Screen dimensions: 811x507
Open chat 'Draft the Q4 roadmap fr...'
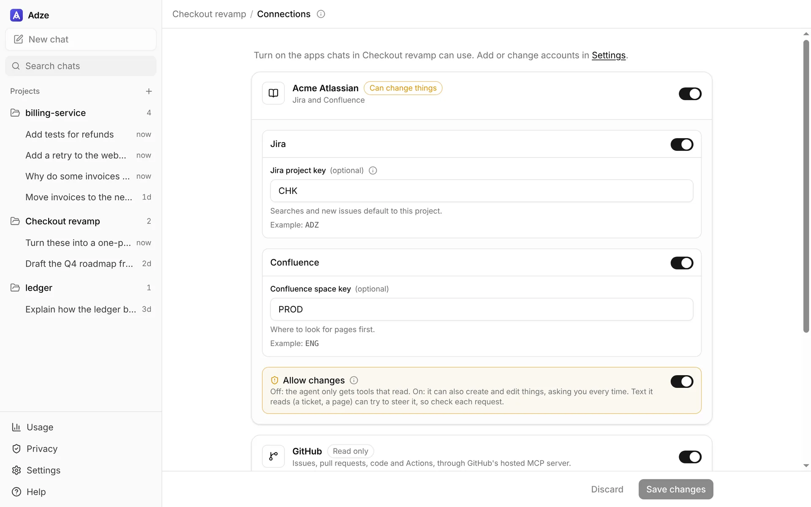pyautogui.click(x=81, y=264)
